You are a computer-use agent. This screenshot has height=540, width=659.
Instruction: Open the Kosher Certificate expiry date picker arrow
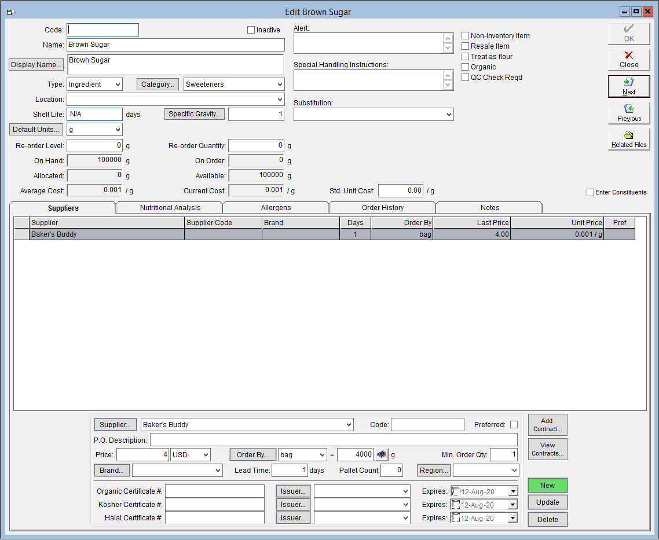[x=512, y=504]
